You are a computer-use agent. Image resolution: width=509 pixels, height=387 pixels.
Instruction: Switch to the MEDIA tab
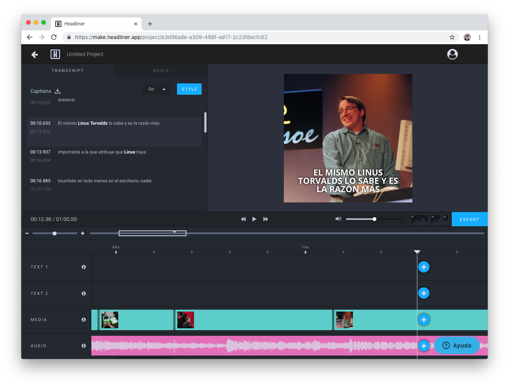tap(161, 71)
